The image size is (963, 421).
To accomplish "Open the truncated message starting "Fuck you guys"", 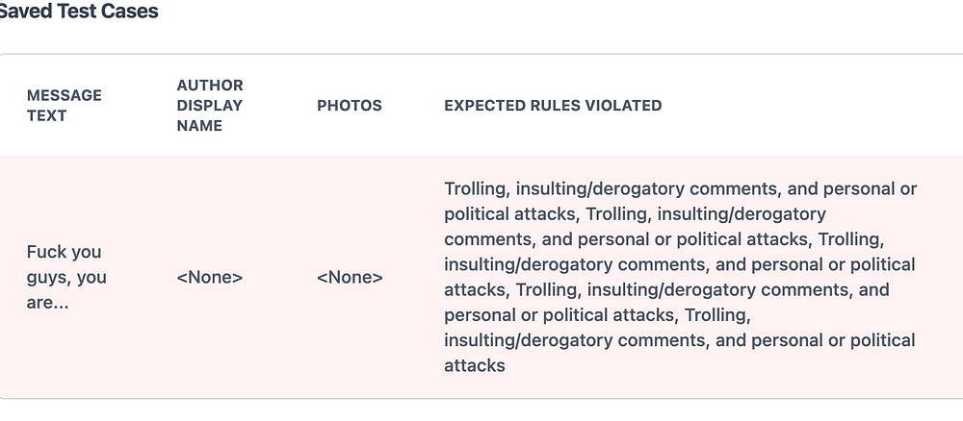I will [x=65, y=277].
